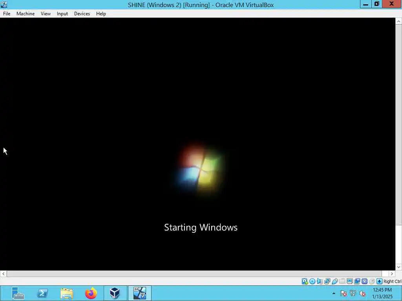Click the horizontal scrollbar right arrow
Viewport: 402px width, 301px height.
click(x=392, y=274)
